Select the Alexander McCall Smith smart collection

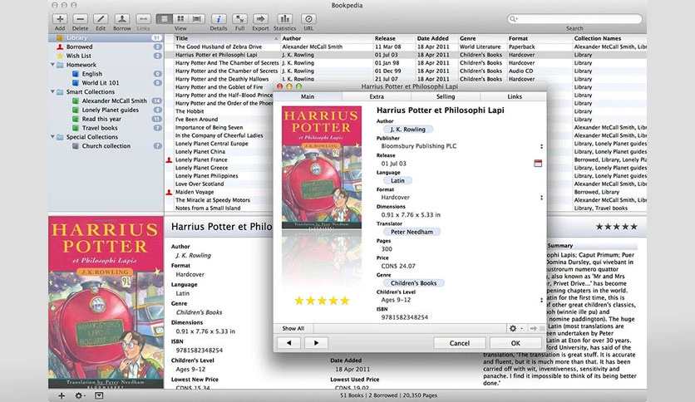(106, 101)
